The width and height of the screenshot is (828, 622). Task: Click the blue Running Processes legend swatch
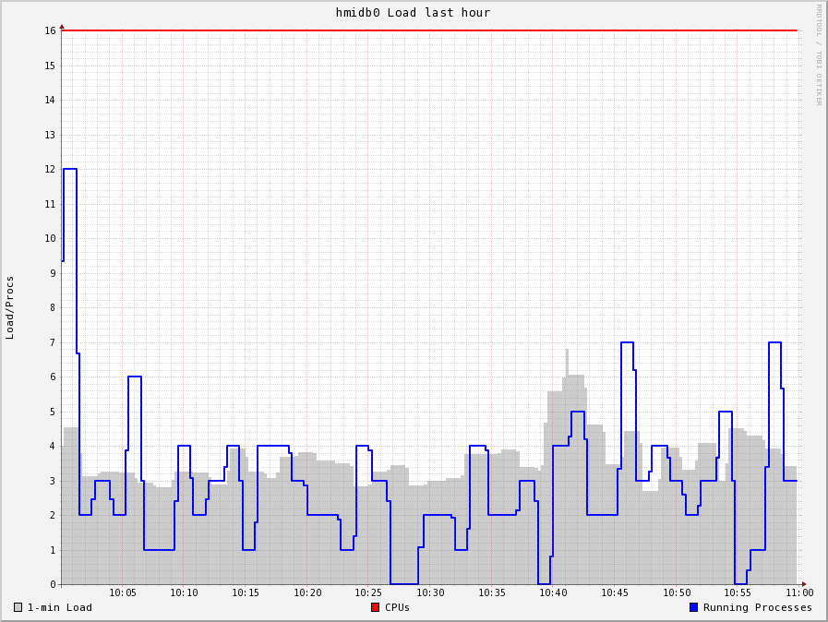[693, 607]
